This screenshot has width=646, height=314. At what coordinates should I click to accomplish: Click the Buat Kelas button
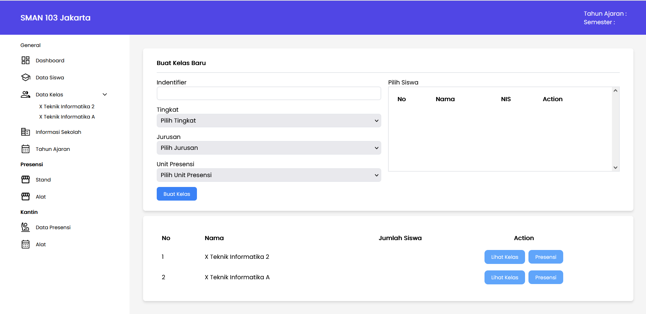click(x=177, y=194)
